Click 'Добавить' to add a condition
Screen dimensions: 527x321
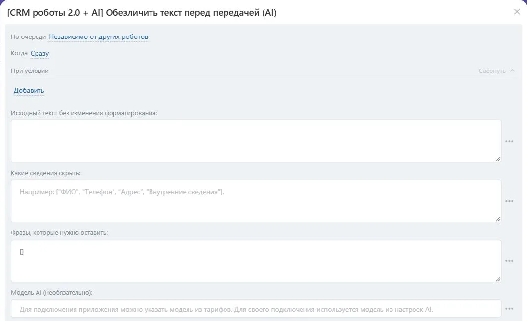pos(29,90)
